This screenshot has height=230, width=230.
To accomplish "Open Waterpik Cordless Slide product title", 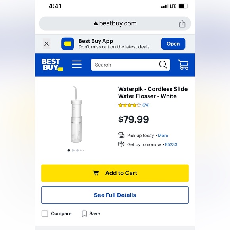I will pos(153,92).
